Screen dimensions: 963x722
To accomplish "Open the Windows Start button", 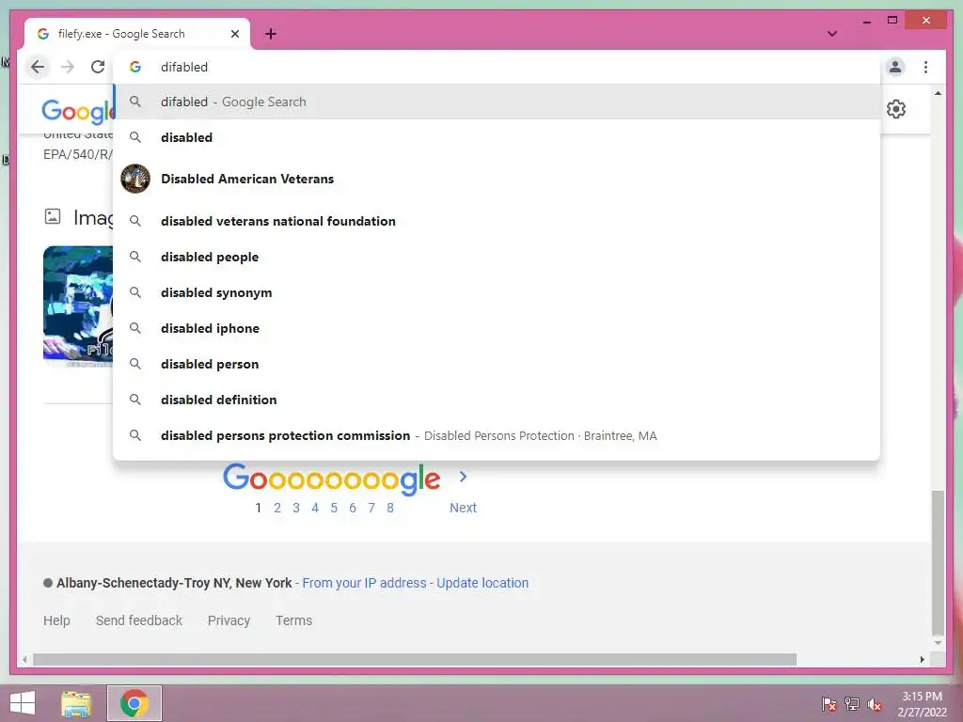I will (23, 703).
